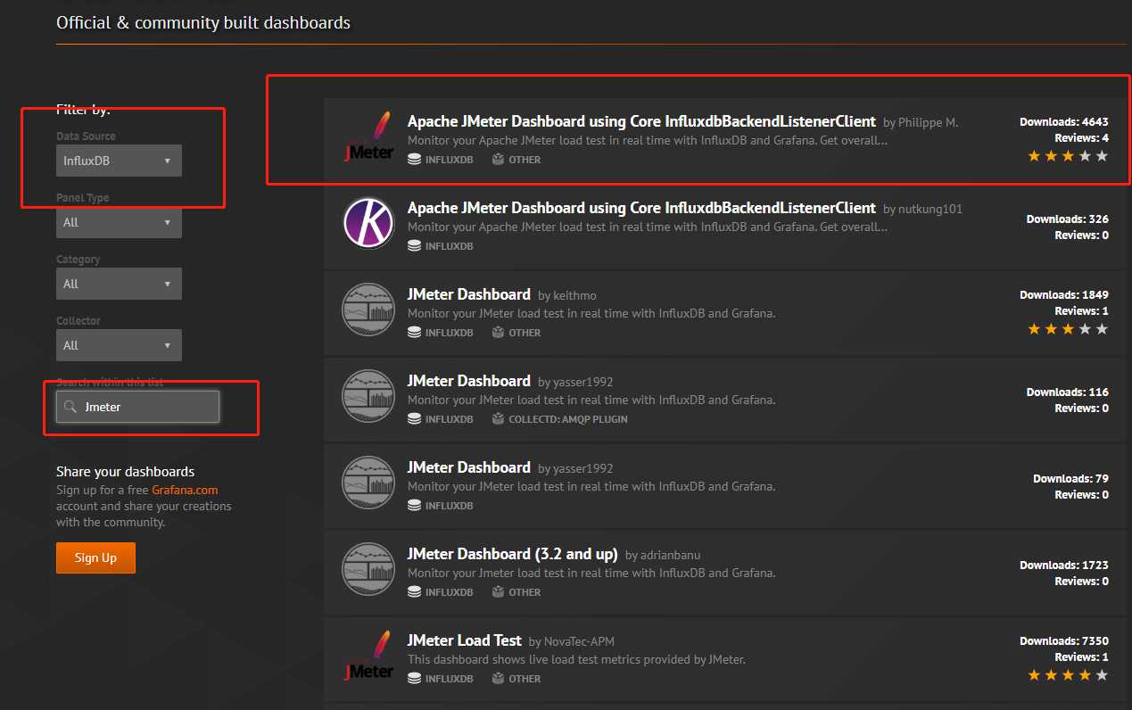
Task: Click InfluxDB icon in adrianbanu's row
Action: 414,592
